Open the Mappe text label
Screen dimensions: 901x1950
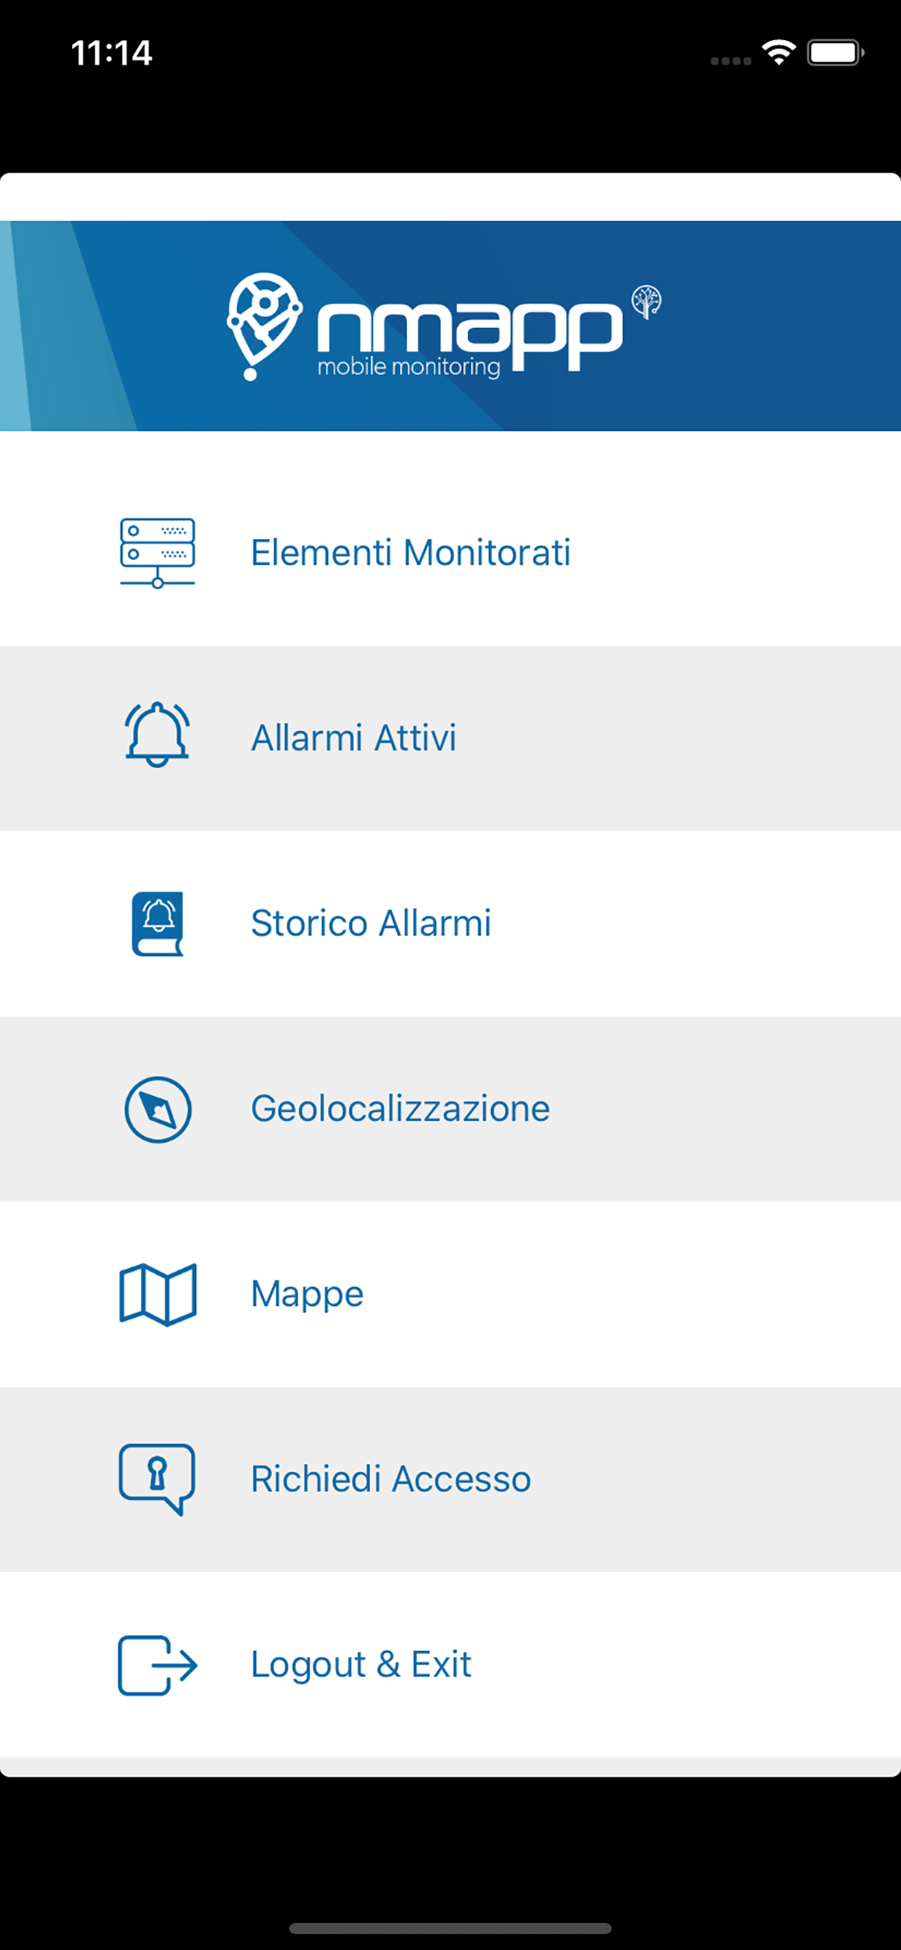pos(308,1294)
